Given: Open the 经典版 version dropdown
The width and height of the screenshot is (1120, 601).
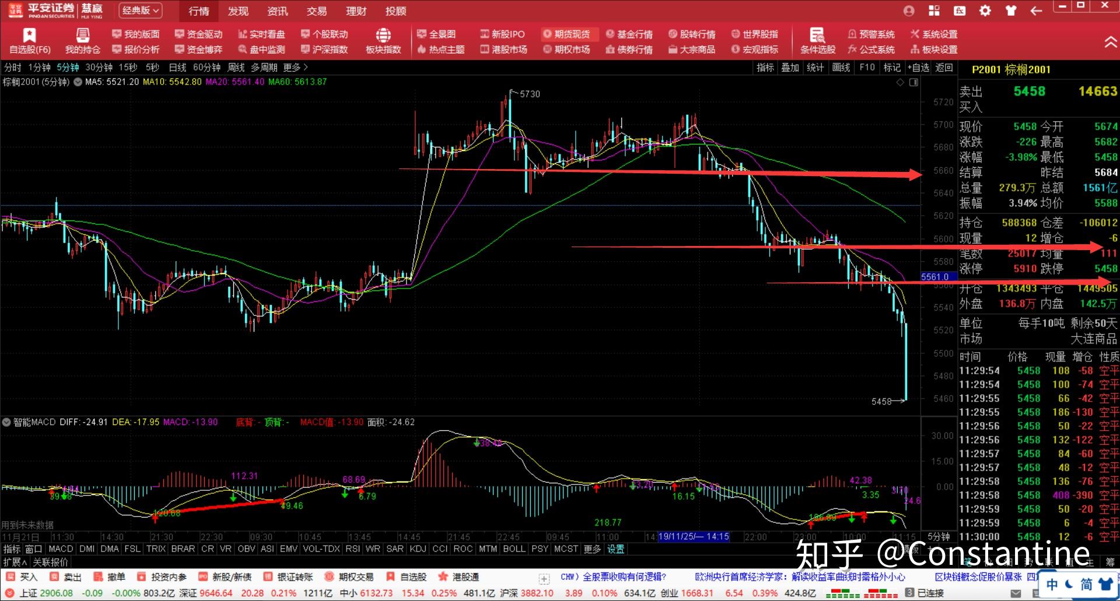Looking at the screenshot, I should point(139,10).
